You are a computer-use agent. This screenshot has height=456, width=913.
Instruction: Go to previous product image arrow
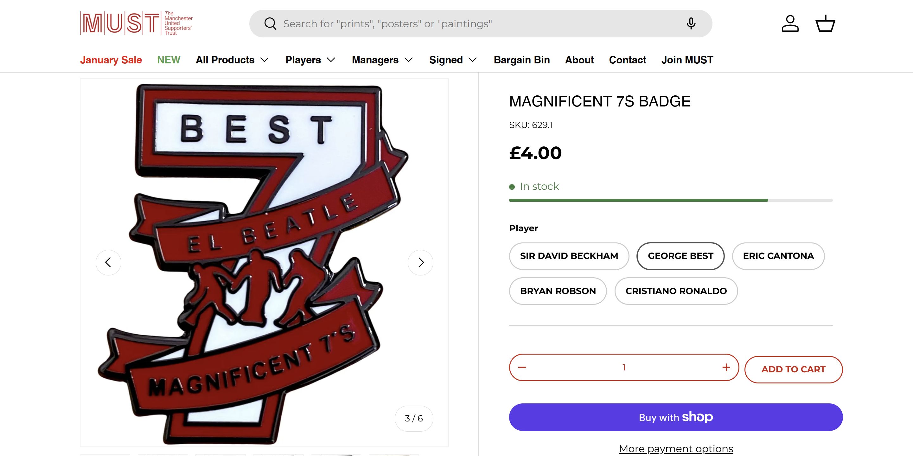pos(108,262)
